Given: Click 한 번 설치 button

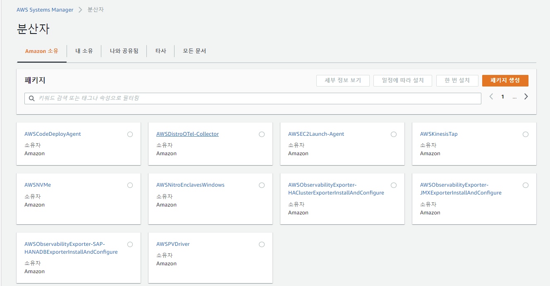Looking at the screenshot, I should (457, 80).
